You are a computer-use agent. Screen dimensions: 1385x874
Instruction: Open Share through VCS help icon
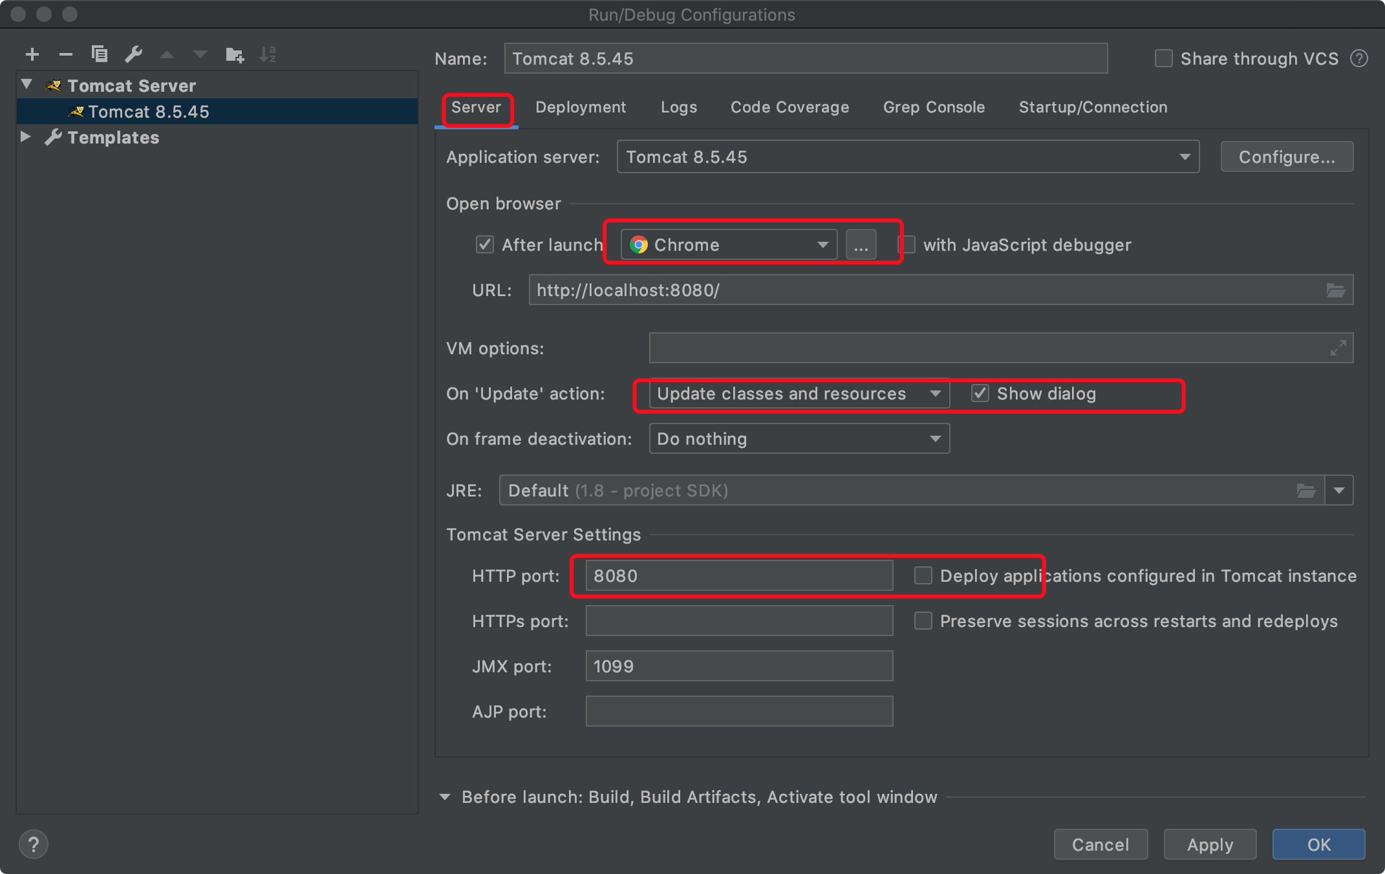[1359, 59]
